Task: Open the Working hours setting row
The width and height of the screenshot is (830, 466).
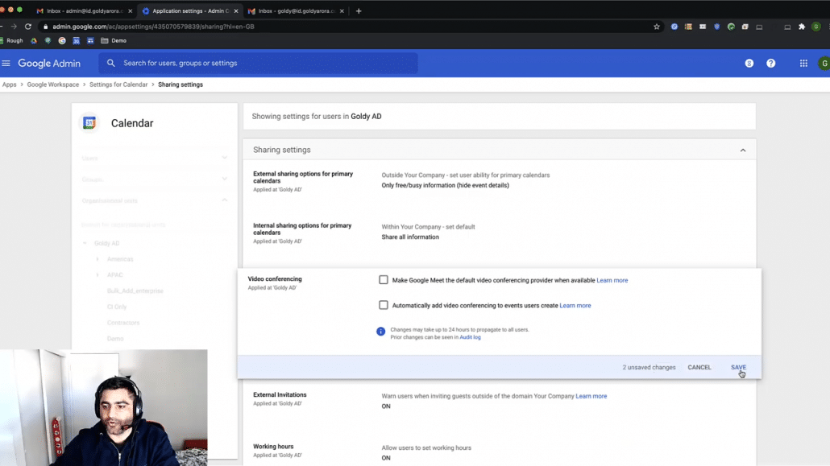Action: 499,451
